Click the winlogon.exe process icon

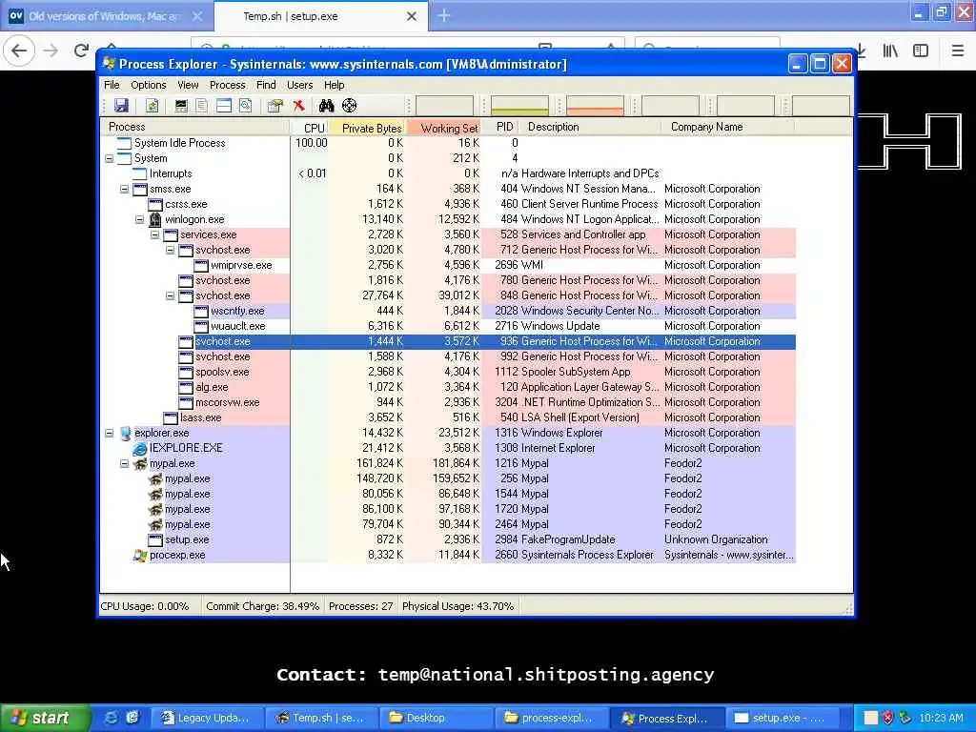[155, 220]
